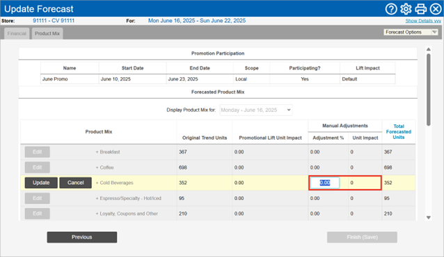Cancel editing the Cold Beverages row
Image resolution: width=444 pixels, height=257 pixels.
pyautogui.click(x=76, y=183)
